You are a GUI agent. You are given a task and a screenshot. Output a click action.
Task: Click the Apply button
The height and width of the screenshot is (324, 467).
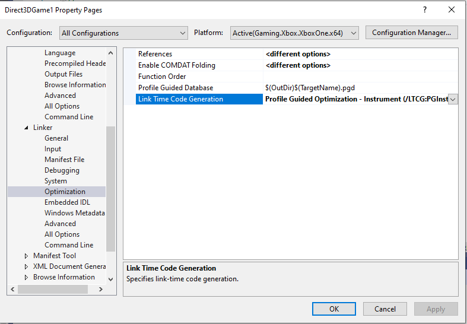pyautogui.click(x=436, y=309)
